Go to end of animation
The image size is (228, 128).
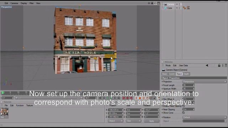click(x=119, y=98)
